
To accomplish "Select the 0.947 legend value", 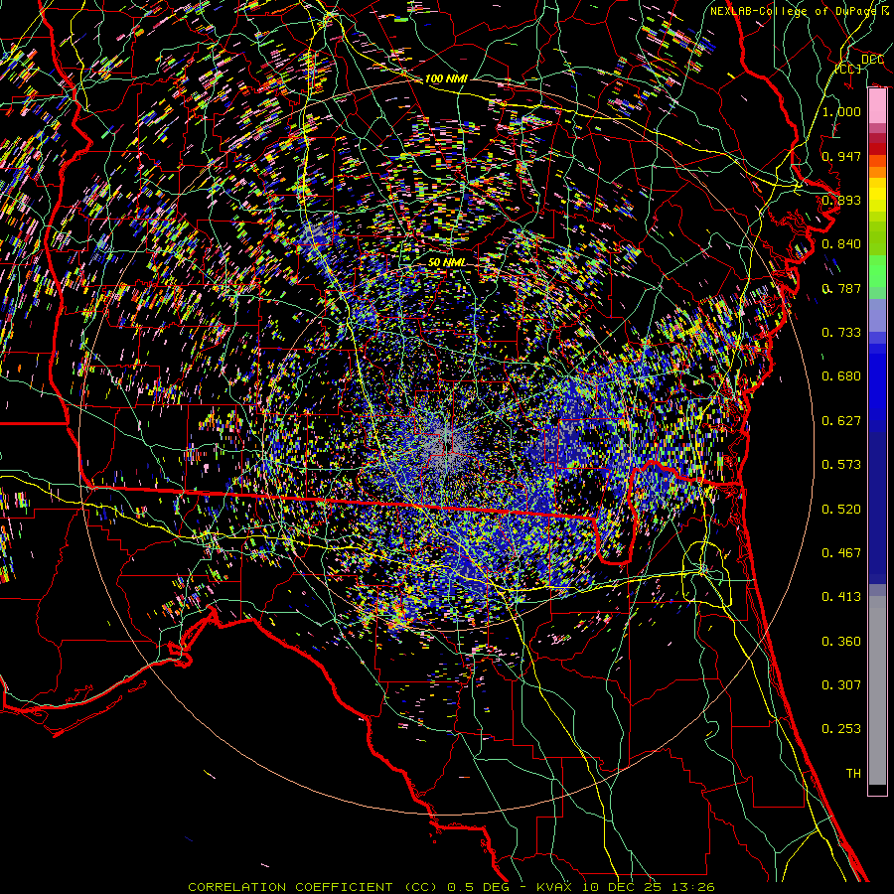I will click(841, 156).
